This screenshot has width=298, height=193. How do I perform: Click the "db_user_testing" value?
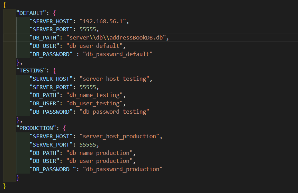(94, 103)
